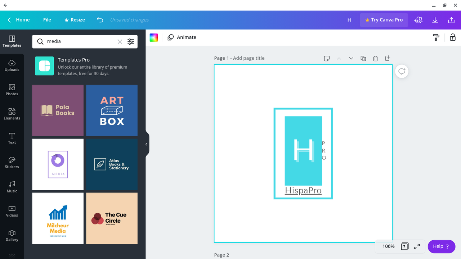
Task: Download the design
Action: pyautogui.click(x=435, y=20)
